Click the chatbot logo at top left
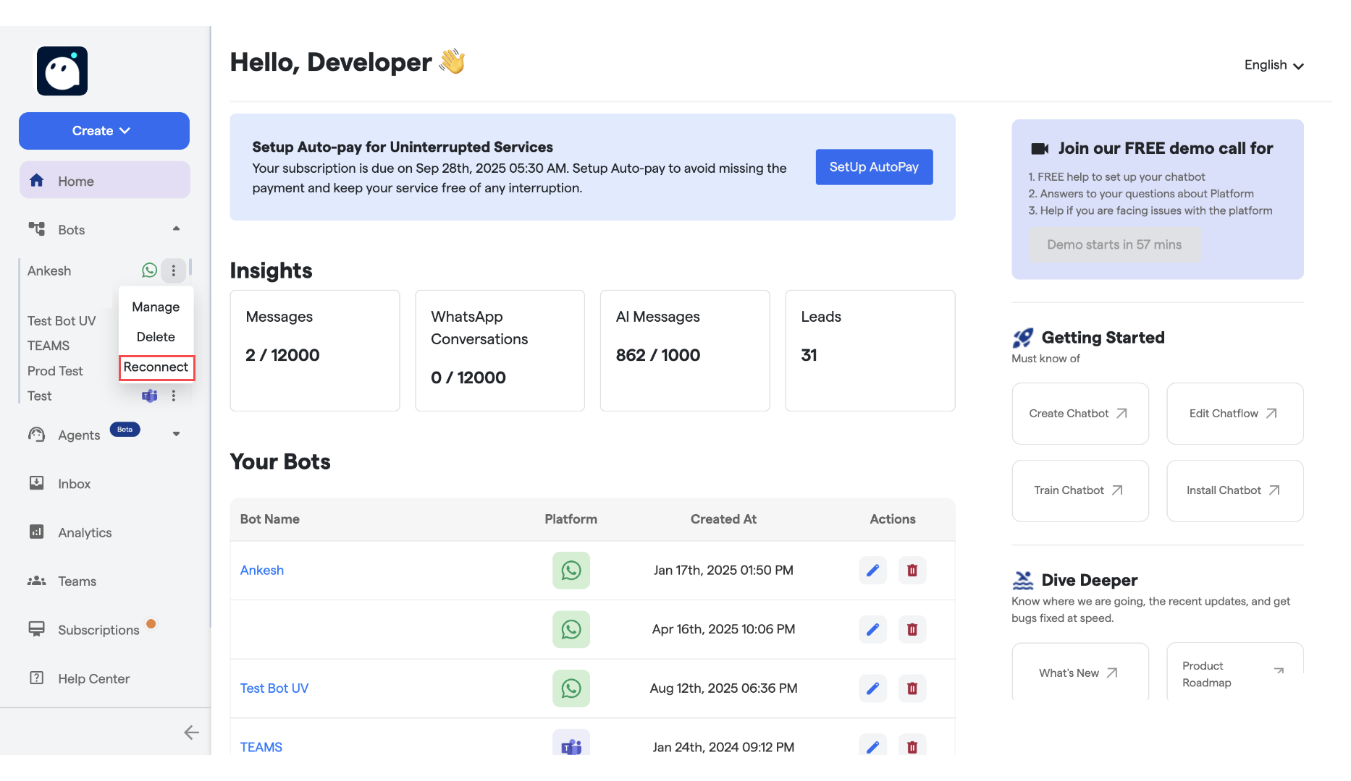The image size is (1351, 781). 62,71
